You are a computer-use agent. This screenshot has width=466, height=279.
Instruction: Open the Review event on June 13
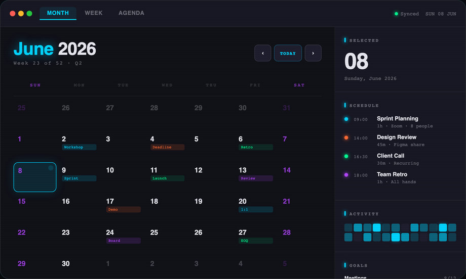(256, 178)
